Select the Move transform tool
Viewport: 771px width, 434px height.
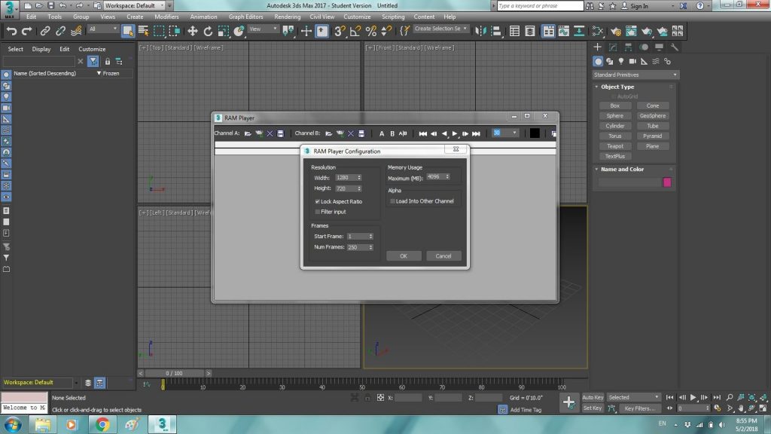coord(192,31)
